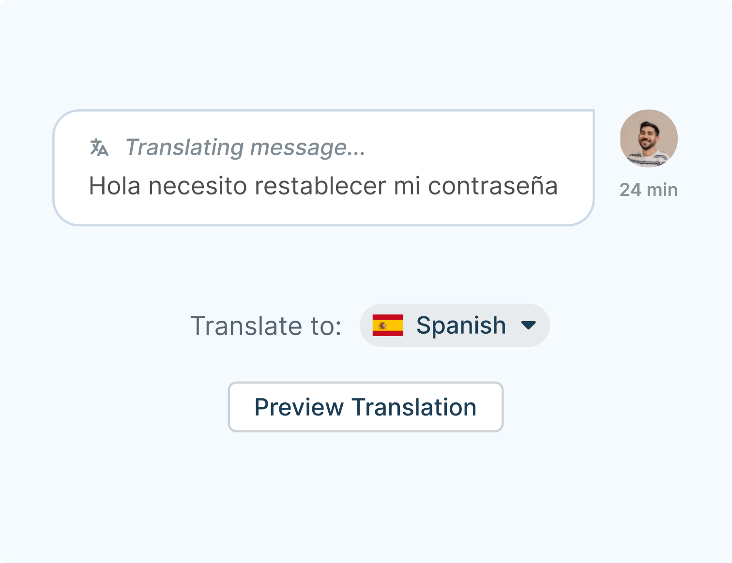Viewport: 732px width, 563px height.
Task: Click the word "Preview" on the button
Action: (x=299, y=407)
